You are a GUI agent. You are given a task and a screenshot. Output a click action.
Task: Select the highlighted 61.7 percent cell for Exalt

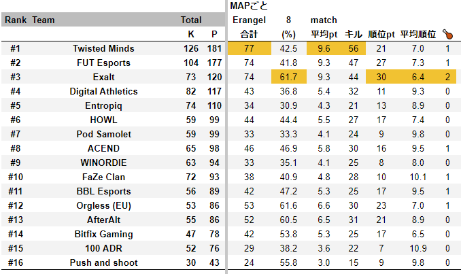[x=289, y=78]
